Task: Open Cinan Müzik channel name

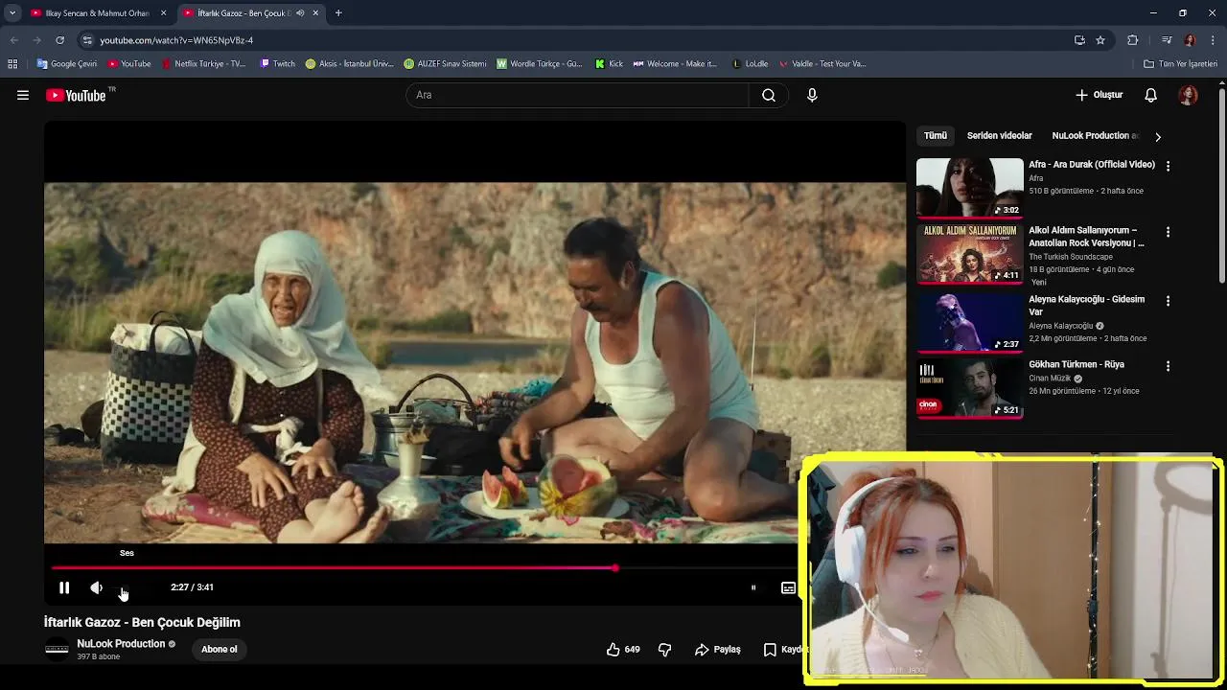Action: pos(1050,379)
